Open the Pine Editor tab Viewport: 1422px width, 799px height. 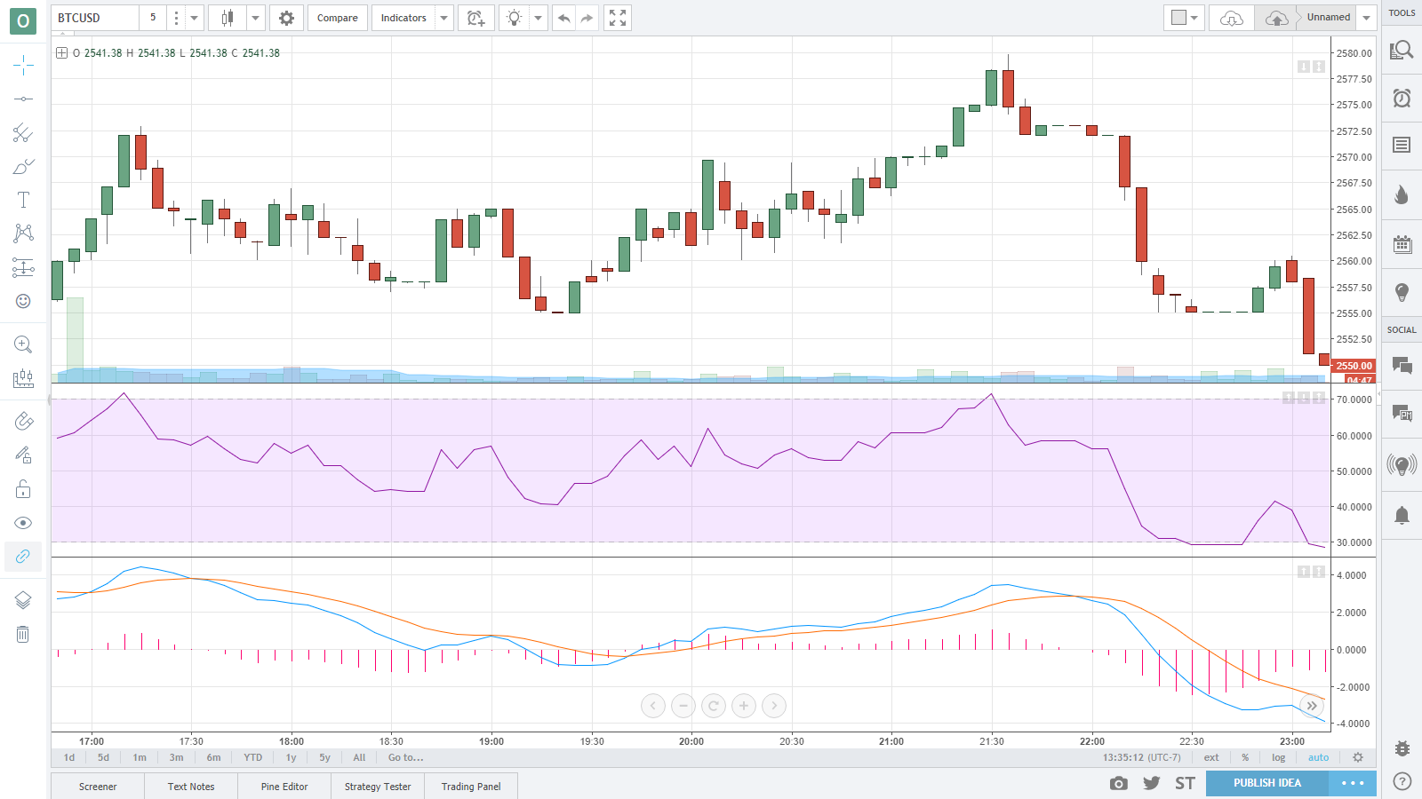[284, 787]
